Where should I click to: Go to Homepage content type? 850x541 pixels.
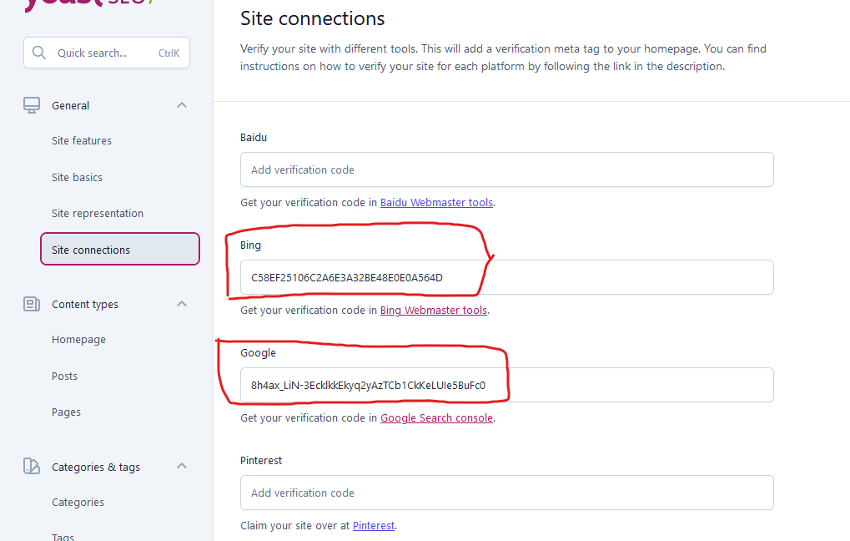pos(78,340)
